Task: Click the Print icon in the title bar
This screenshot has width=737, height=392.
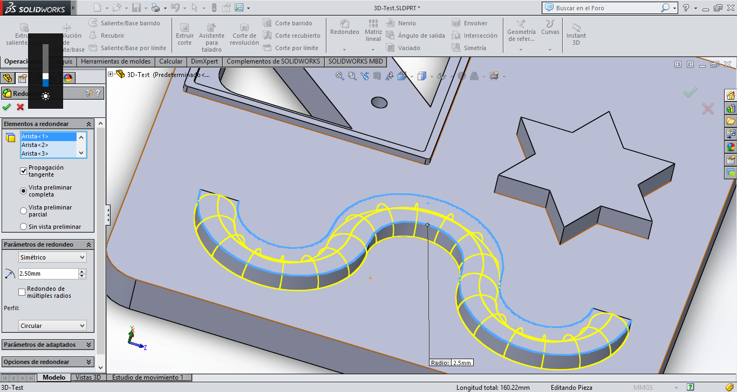Action: pyautogui.click(x=155, y=8)
